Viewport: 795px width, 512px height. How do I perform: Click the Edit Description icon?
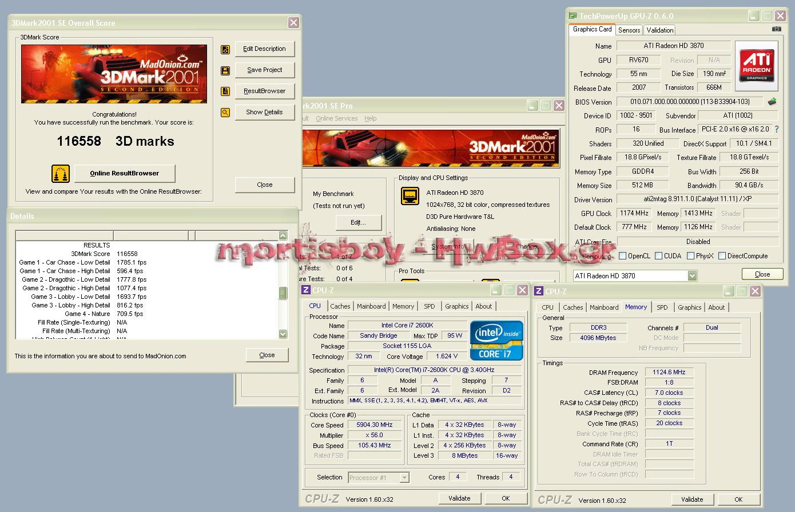225,50
